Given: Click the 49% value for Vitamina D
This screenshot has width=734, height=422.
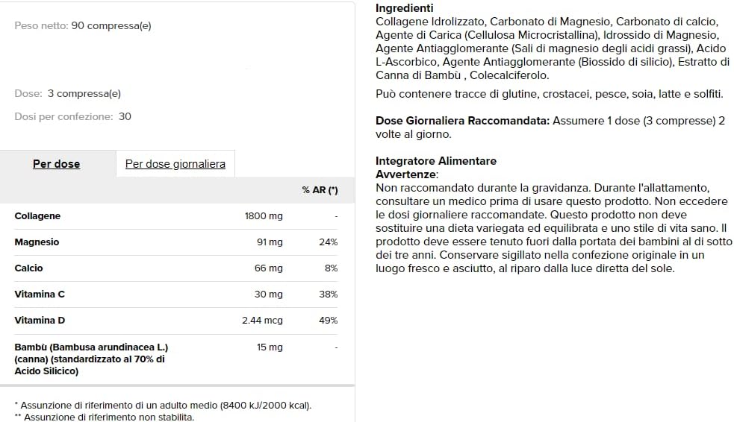Looking at the screenshot, I should [329, 321].
